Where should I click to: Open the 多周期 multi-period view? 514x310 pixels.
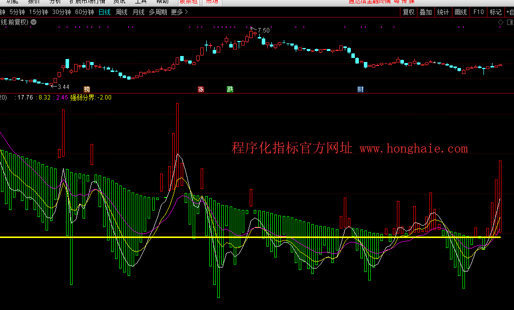[158, 12]
